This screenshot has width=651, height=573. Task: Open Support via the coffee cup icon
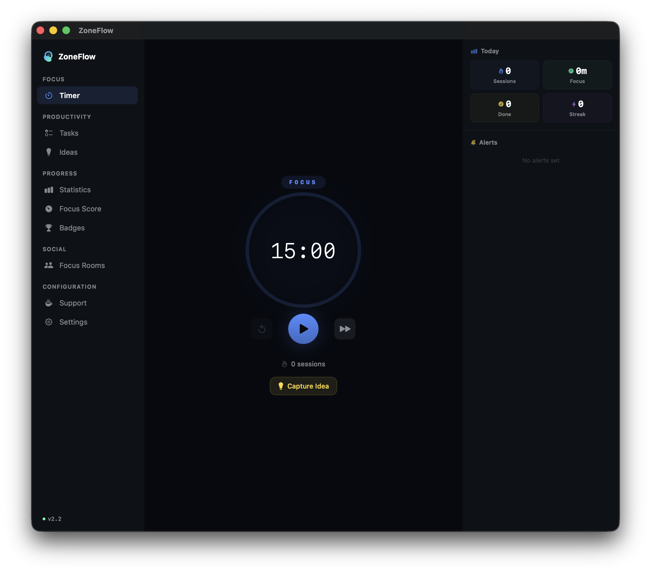(49, 302)
